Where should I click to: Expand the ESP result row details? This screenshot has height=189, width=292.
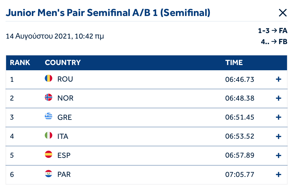click(x=278, y=155)
